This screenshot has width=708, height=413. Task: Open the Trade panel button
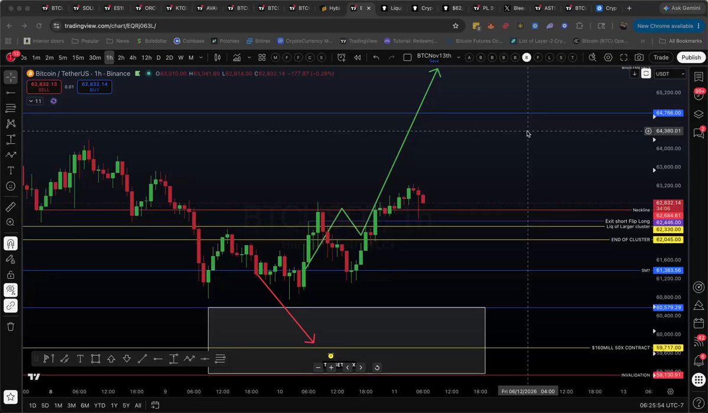661,57
